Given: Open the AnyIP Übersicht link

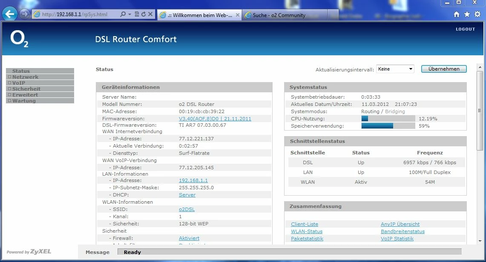Looking at the screenshot, I should coord(400,224).
